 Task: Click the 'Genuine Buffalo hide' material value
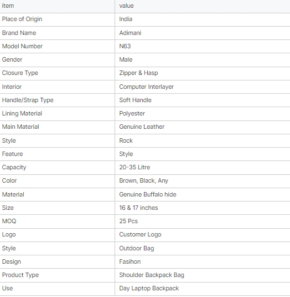click(x=148, y=194)
